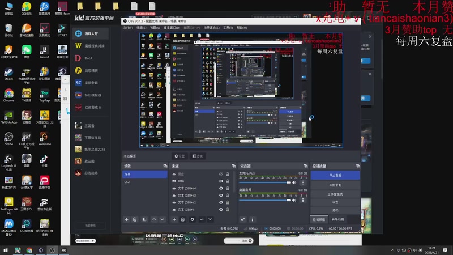Open Steam desktop shortcut
The height and width of the screenshot is (255, 453).
click(x=8, y=74)
